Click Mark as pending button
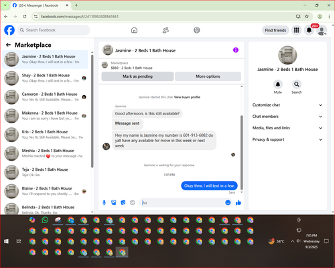335x268 pixels. tap(137, 76)
